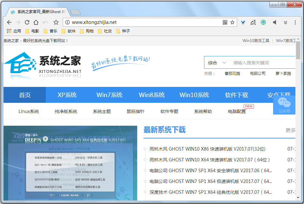
Task: Open the 电影 bookmark folder
Action: [x=32, y=31]
